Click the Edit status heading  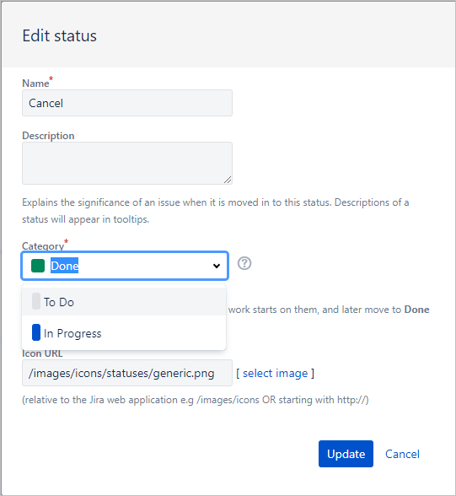click(x=59, y=35)
